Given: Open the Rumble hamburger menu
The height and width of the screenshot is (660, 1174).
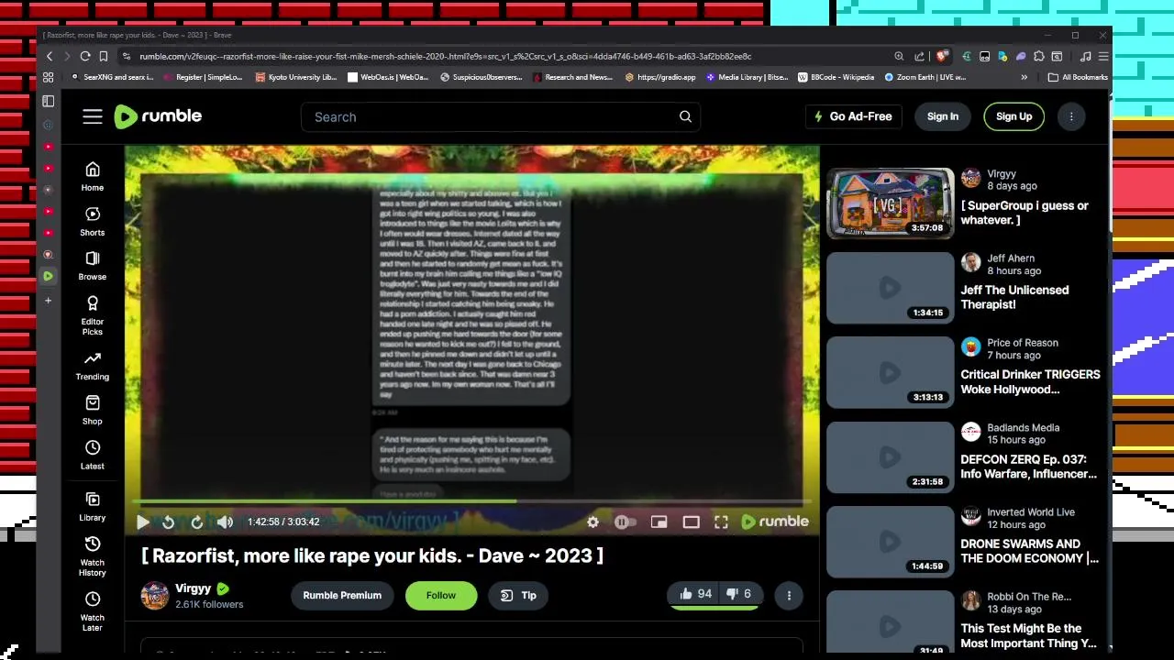Looking at the screenshot, I should tap(92, 116).
